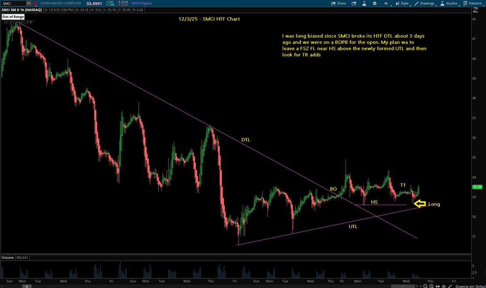This screenshot has height=288, width=486.
Task: Click the volume value 986,641
Action: tap(22, 258)
